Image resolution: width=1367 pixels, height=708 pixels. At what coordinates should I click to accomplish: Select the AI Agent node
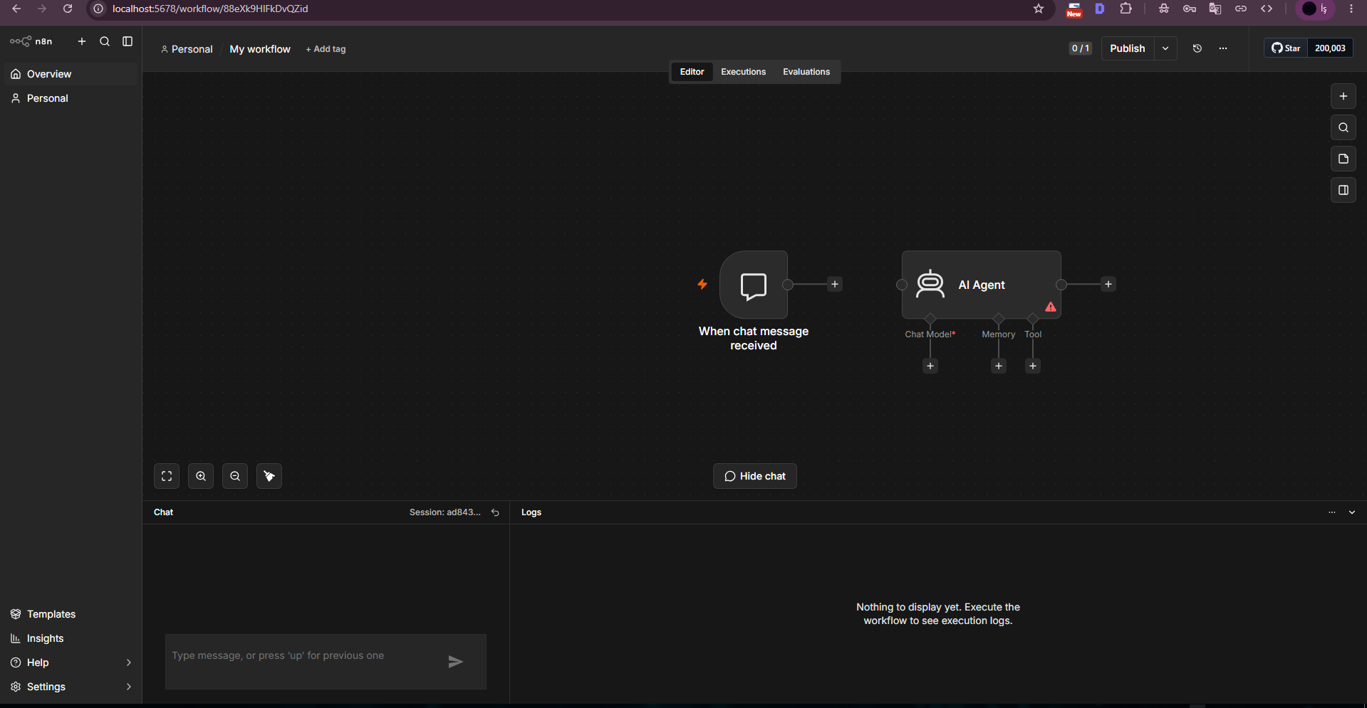coord(982,285)
